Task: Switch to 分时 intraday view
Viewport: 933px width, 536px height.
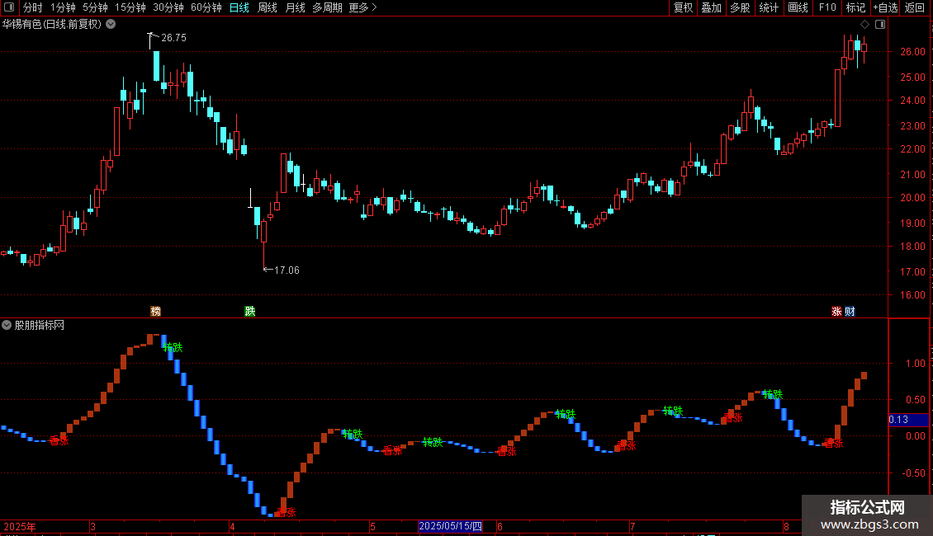Action: [x=33, y=7]
